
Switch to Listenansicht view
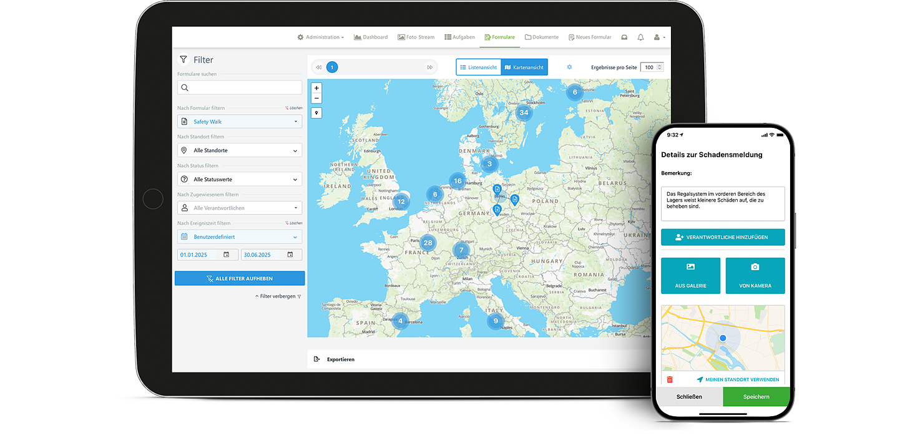pos(479,67)
